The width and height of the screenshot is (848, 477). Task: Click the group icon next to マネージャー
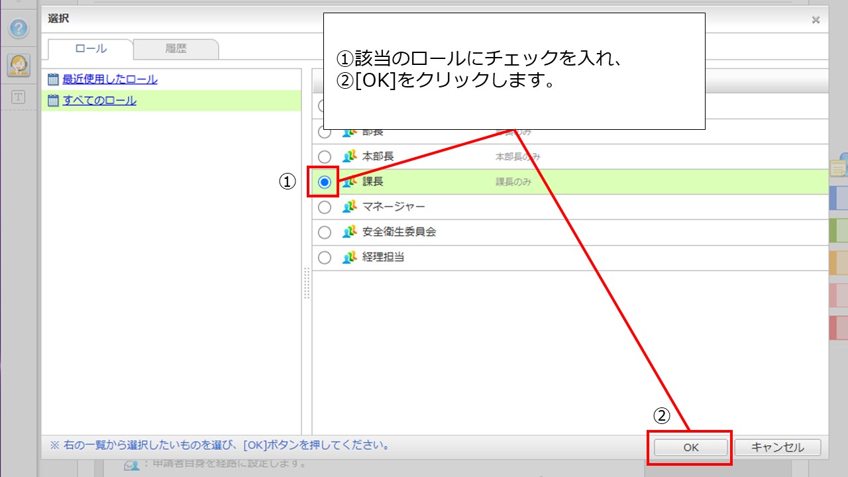tap(349, 207)
